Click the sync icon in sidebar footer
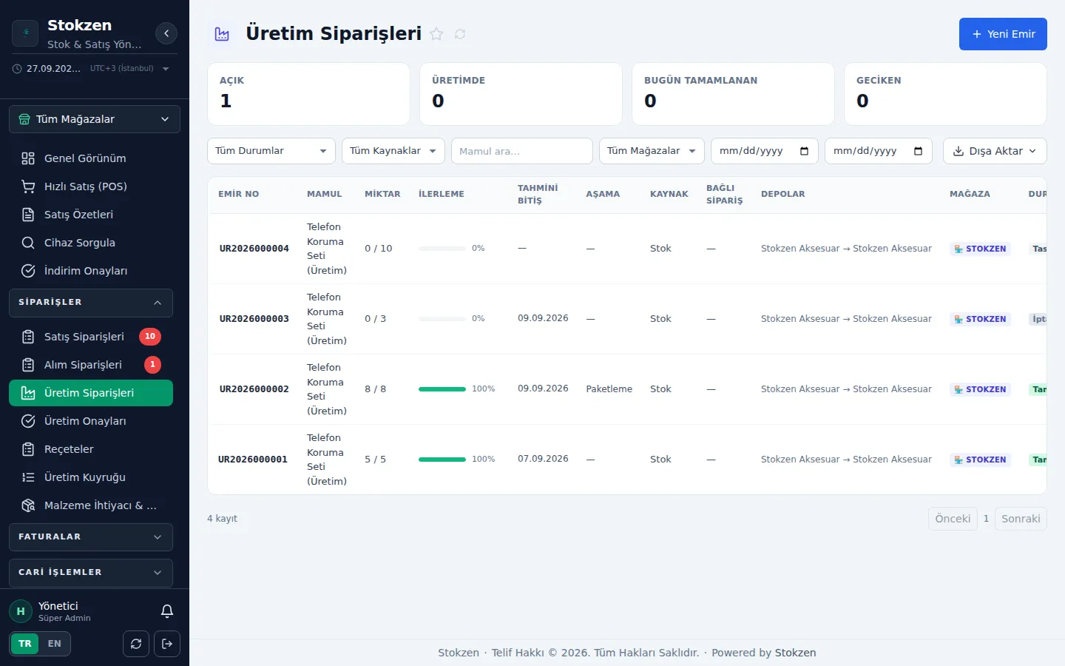The width and height of the screenshot is (1065, 666). (136, 644)
